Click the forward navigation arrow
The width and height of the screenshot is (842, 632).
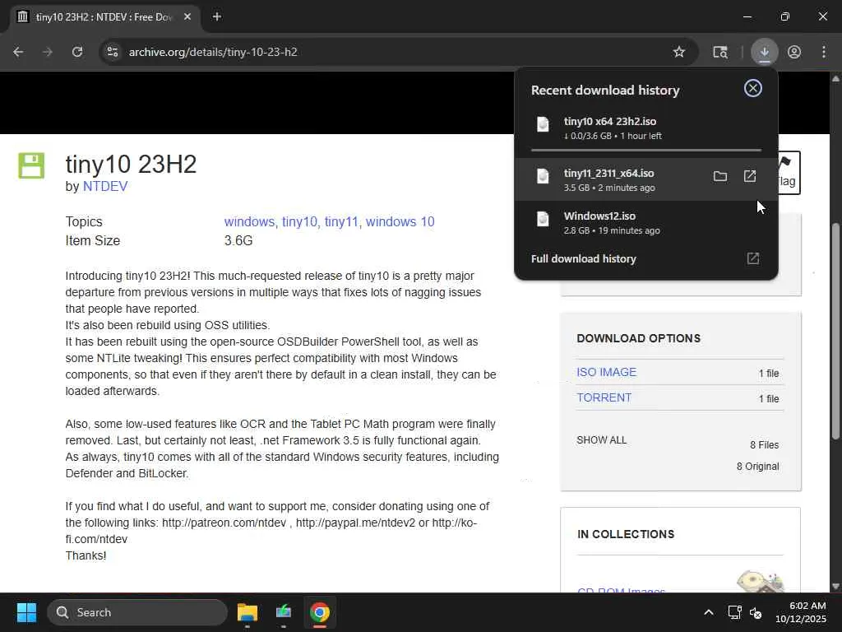(47, 52)
